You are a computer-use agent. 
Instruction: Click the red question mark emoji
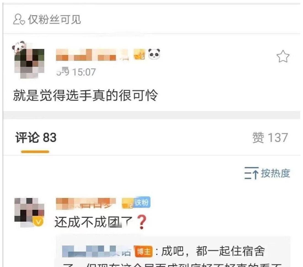pyautogui.click(x=142, y=222)
